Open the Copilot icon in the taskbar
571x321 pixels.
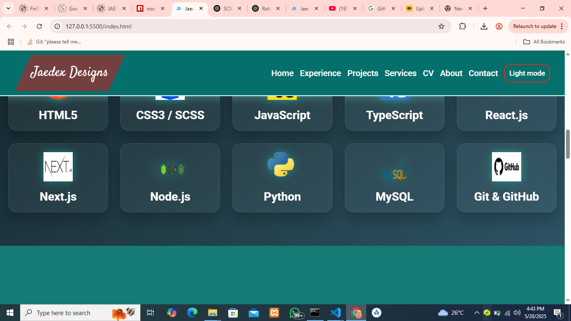(x=172, y=313)
